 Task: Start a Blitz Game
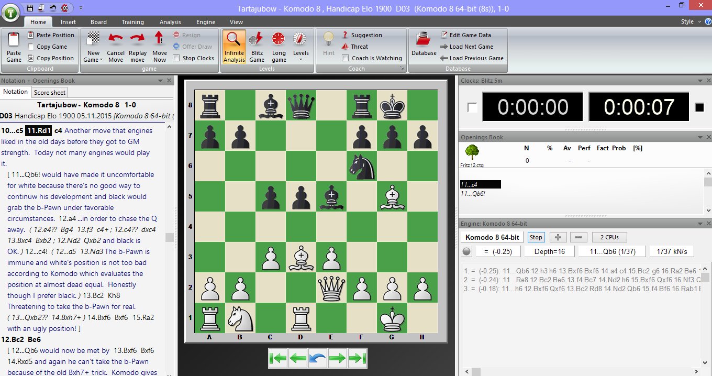pos(257,46)
